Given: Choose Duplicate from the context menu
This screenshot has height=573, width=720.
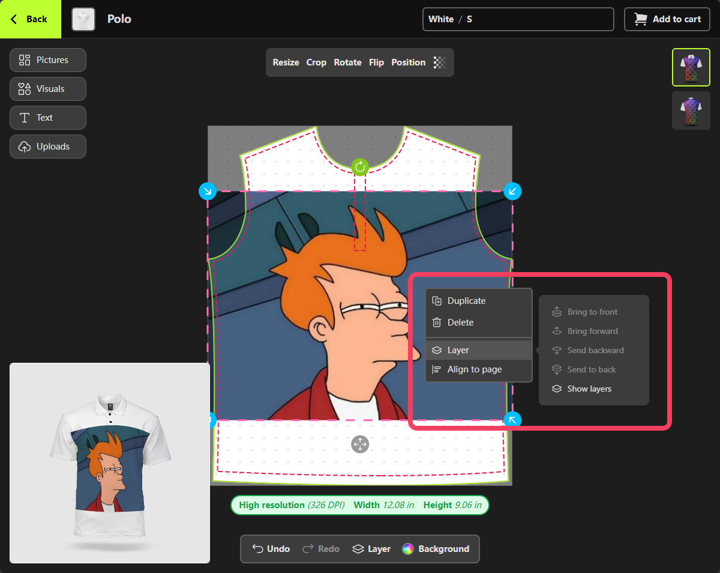Looking at the screenshot, I should click(x=479, y=301).
